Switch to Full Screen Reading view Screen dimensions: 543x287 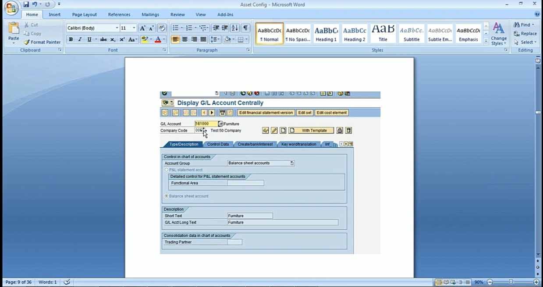[x=446, y=282]
